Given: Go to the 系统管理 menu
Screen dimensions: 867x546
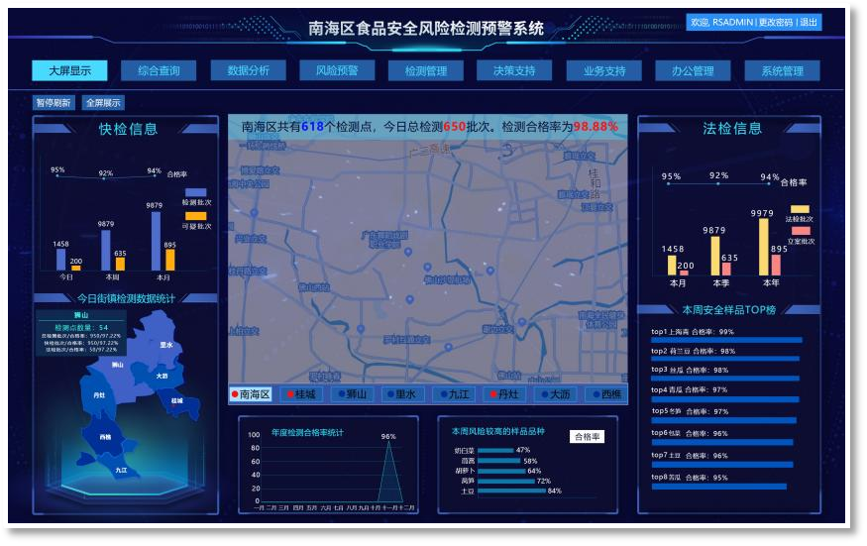Looking at the screenshot, I should 782,70.
